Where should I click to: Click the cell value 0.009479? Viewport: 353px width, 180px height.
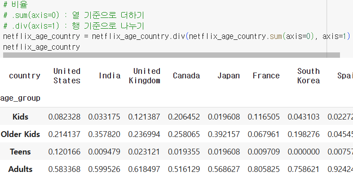pyautogui.click(x=104, y=152)
